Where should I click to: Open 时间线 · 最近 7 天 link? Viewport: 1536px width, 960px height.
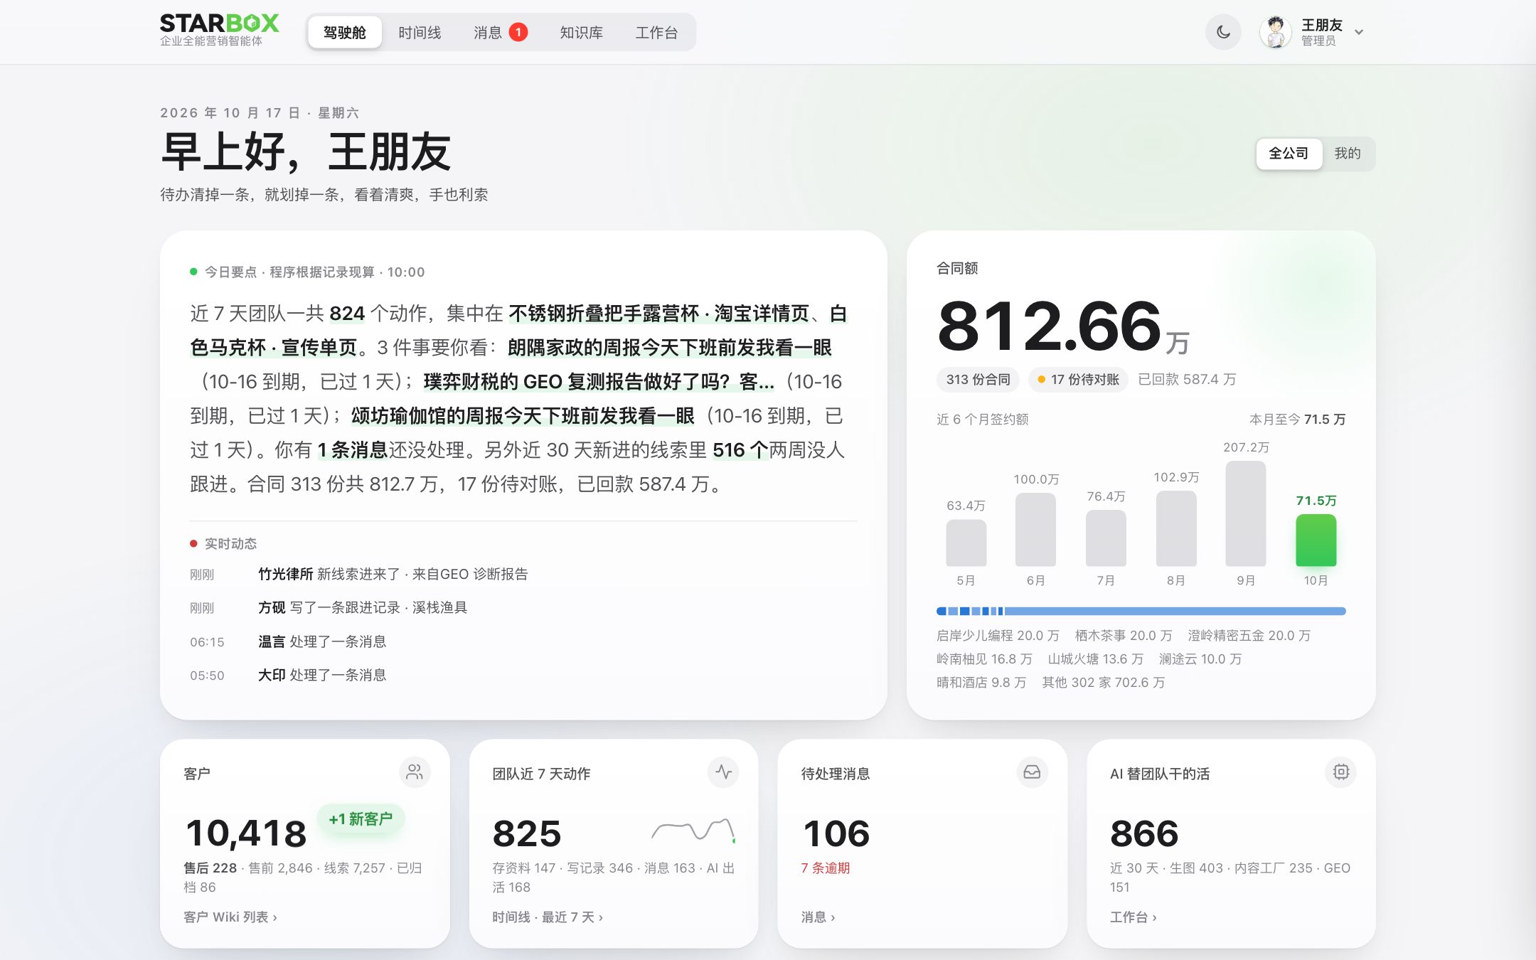click(x=548, y=917)
